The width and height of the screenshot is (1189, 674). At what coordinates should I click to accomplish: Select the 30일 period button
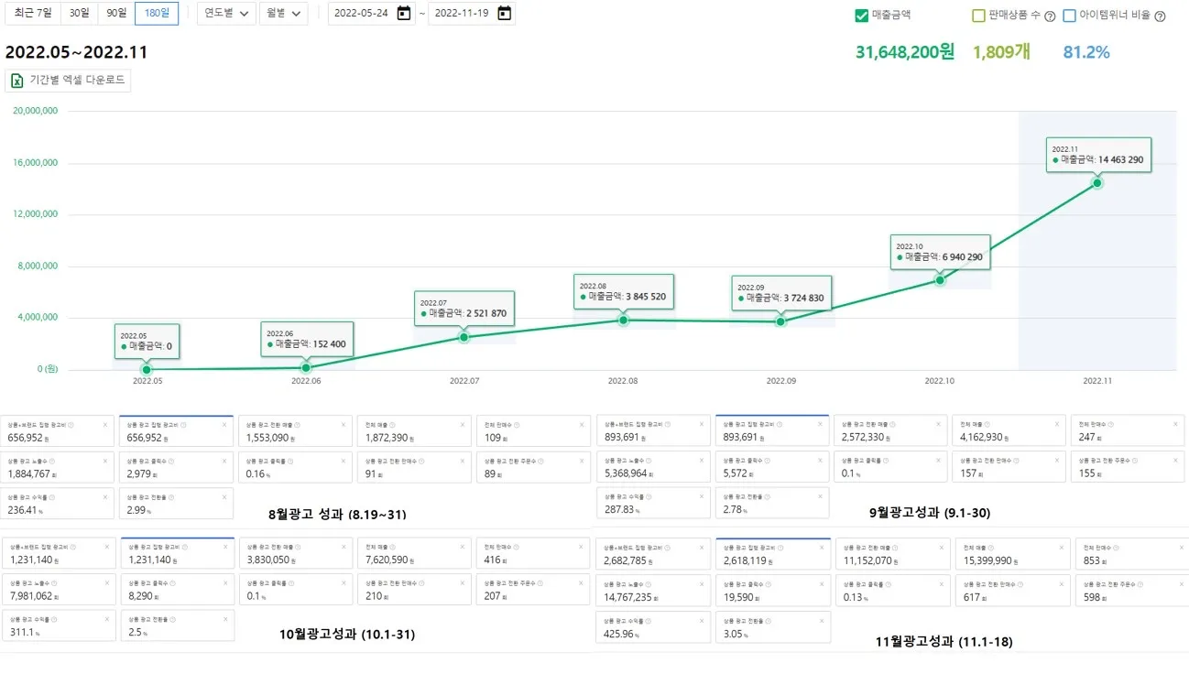point(77,13)
